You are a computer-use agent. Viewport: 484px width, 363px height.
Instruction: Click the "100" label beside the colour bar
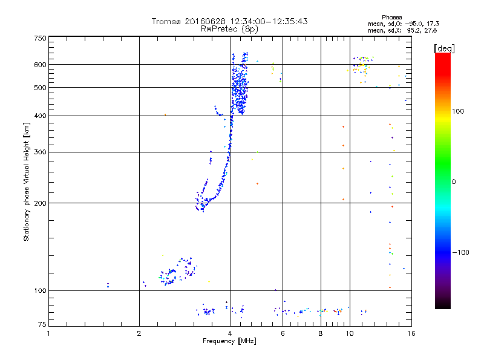point(458,111)
